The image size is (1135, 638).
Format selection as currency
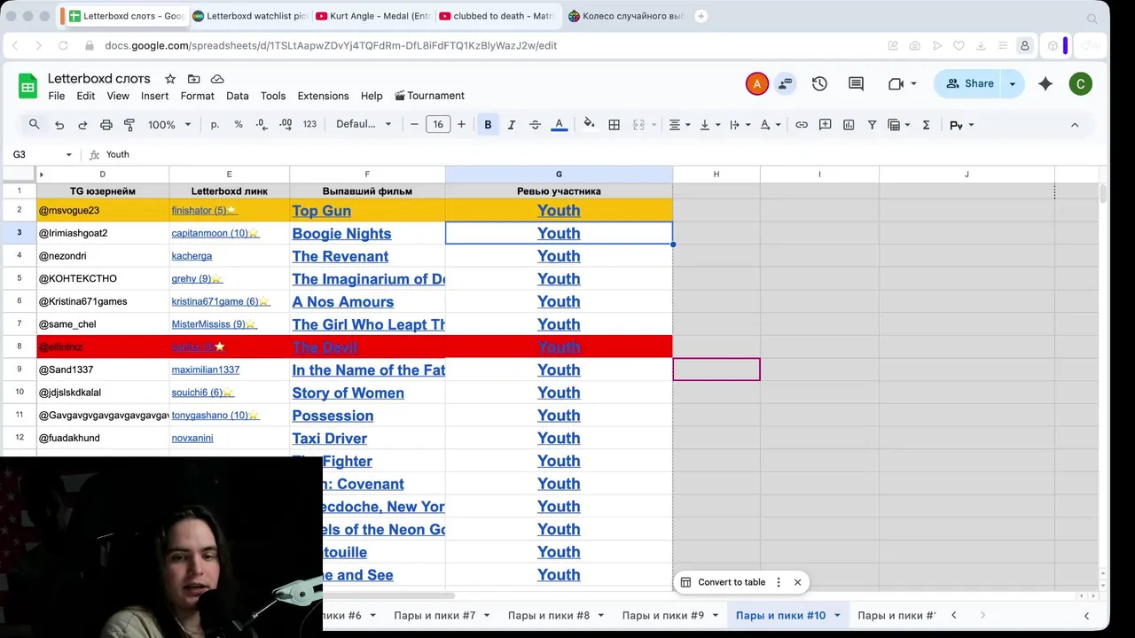(215, 125)
